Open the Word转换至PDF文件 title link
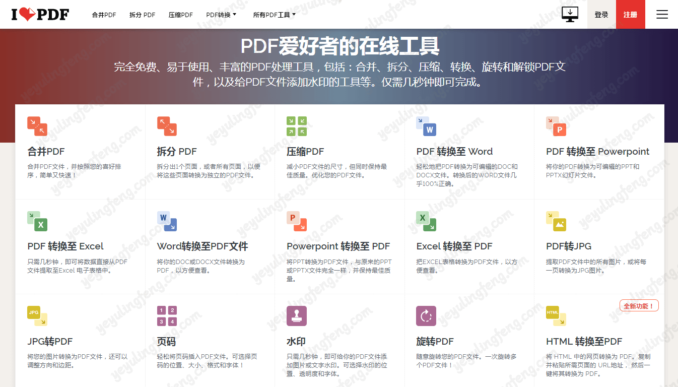This screenshot has height=387, width=678. click(x=202, y=246)
